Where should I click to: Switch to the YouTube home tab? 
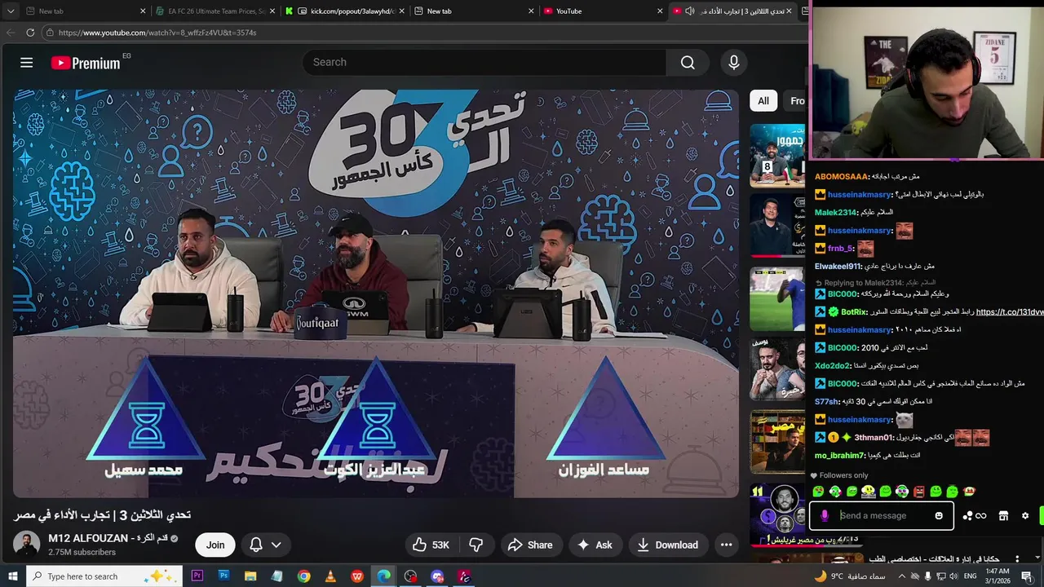[604, 11]
